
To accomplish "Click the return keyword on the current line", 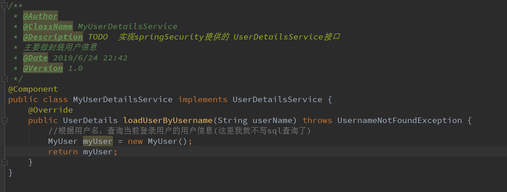I will (x=63, y=152).
